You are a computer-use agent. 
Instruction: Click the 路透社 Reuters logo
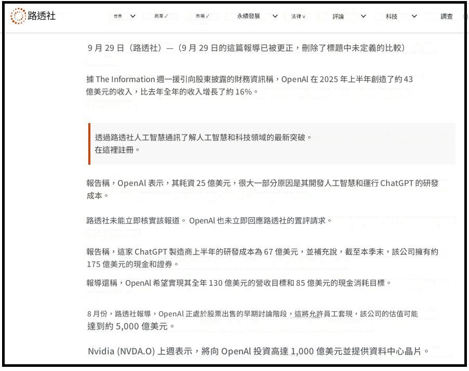33,16
